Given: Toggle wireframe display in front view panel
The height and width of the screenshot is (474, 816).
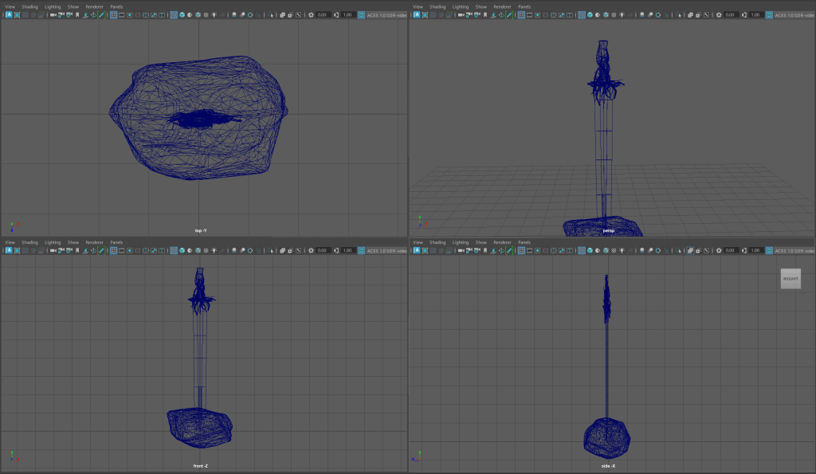Looking at the screenshot, I should [x=174, y=250].
